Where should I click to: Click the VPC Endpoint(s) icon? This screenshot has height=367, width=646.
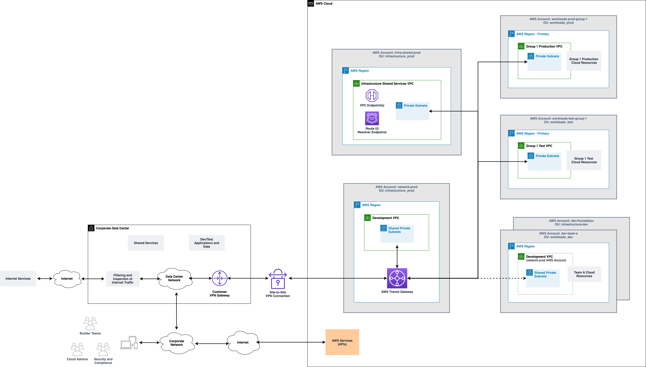pos(372,96)
